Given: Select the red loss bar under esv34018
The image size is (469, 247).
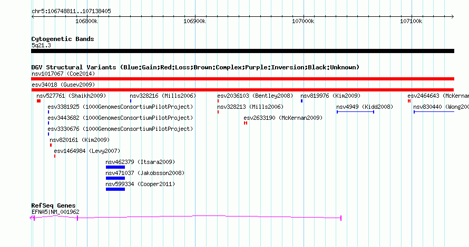Looking at the screenshot, I should coord(242,90).
